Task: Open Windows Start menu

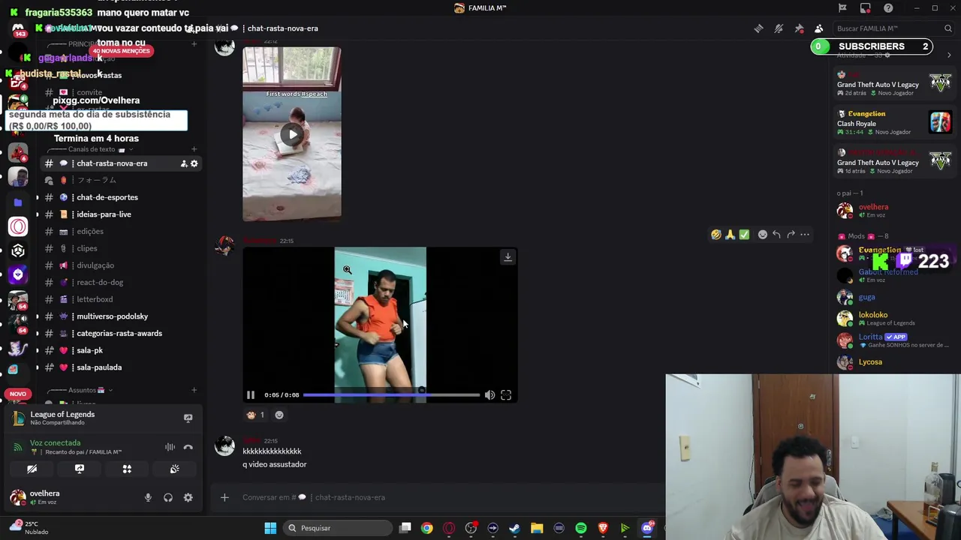Action: (x=270, y=528)
